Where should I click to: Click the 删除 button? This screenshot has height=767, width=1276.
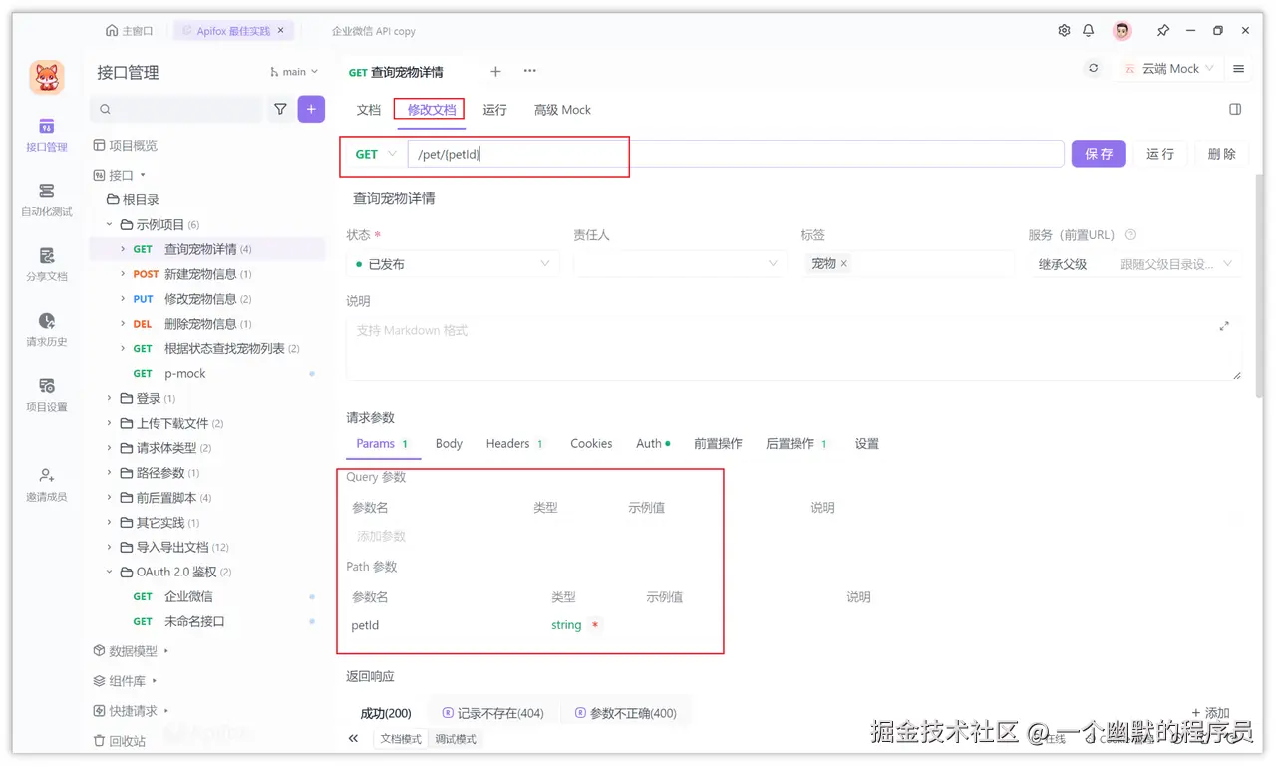click(x=1221, y=154)
